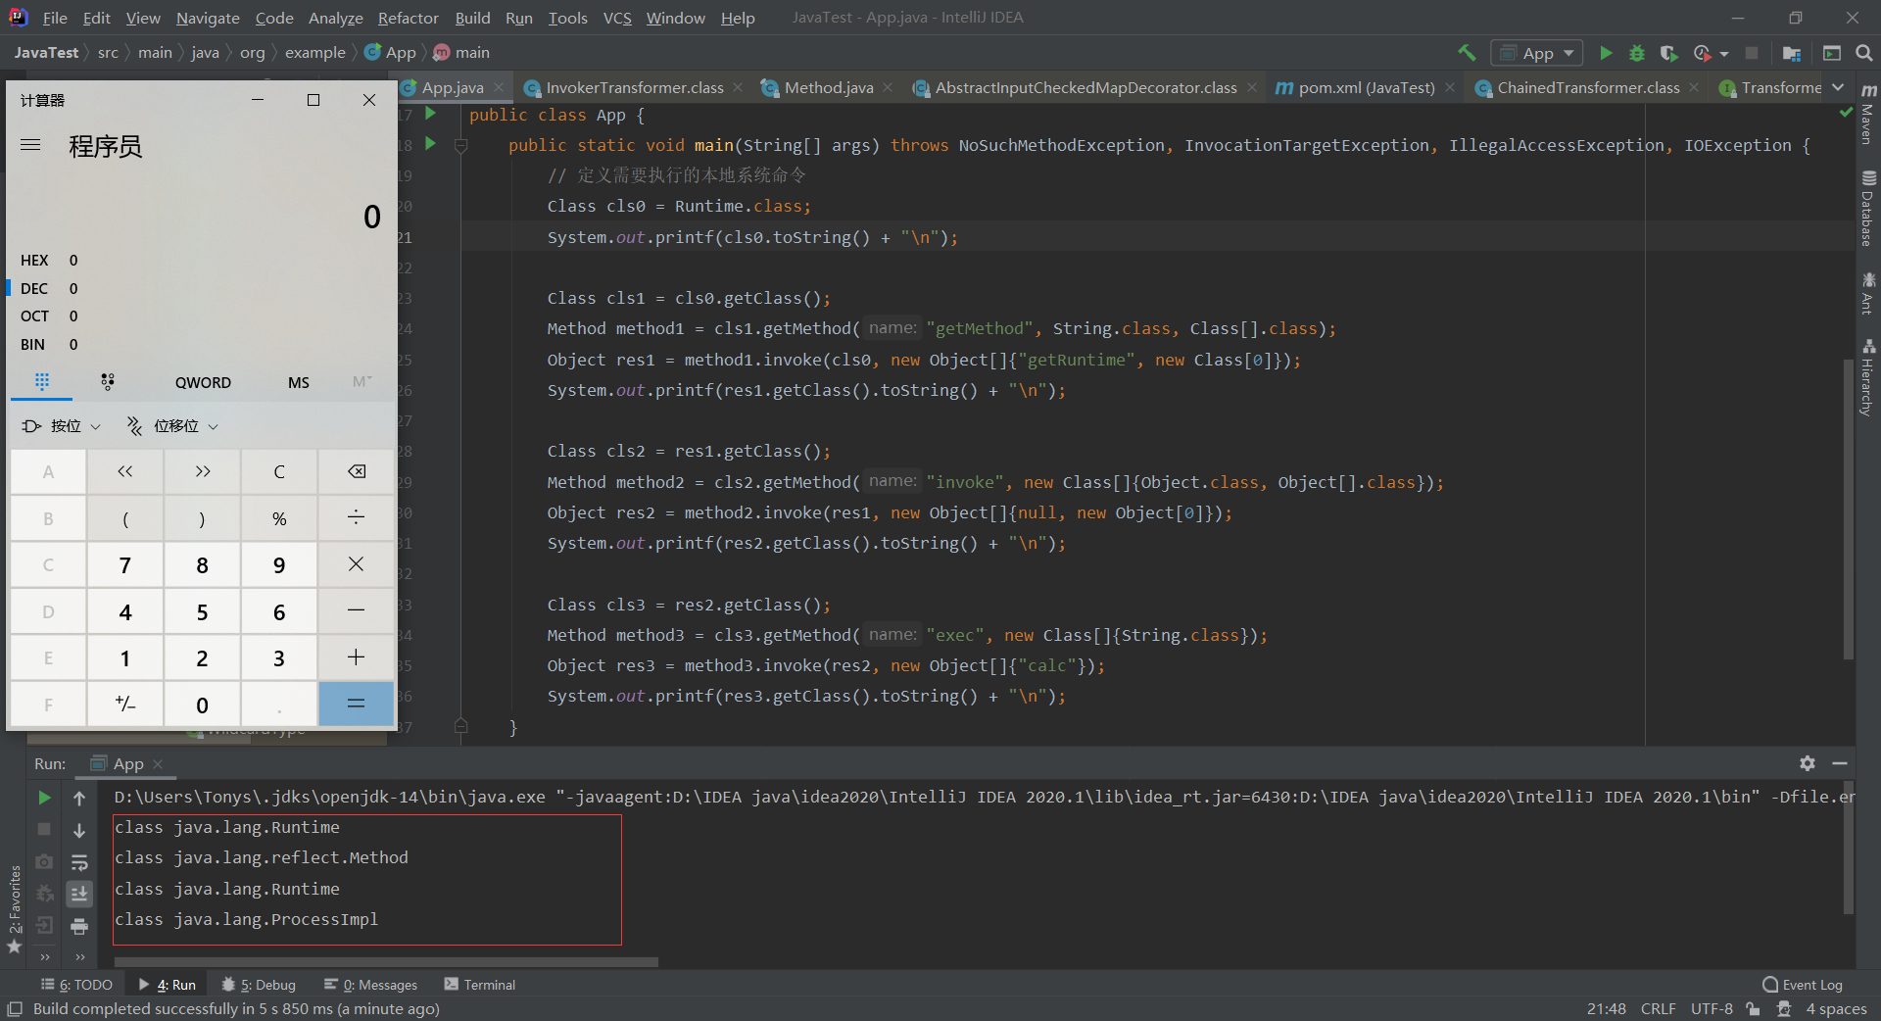
Task: Open the Terminal tool window
Action: (480, 985)
